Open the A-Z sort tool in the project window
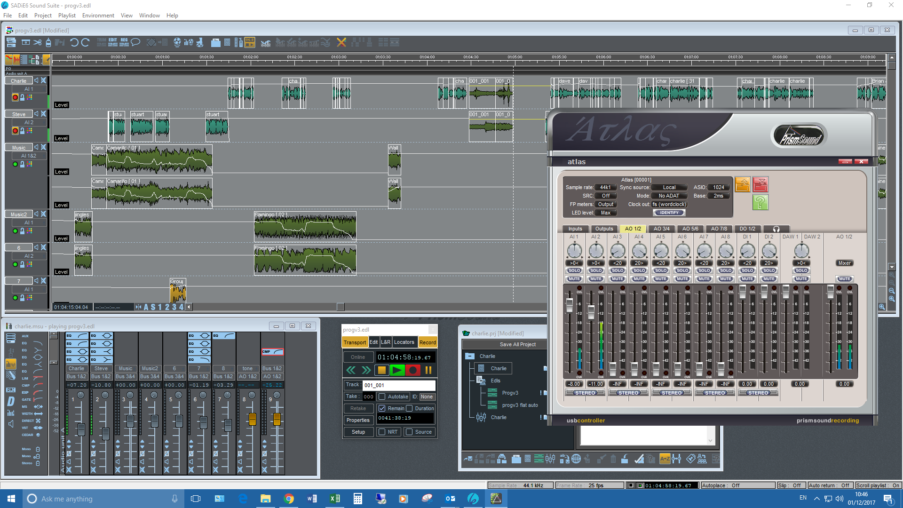Screen dimensions: 903x508 [x=665, y=459]
